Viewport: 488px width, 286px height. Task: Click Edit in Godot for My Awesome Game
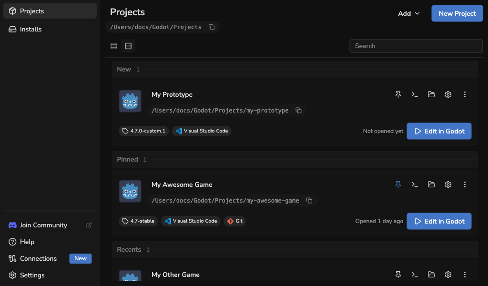(x=439, y=221)
